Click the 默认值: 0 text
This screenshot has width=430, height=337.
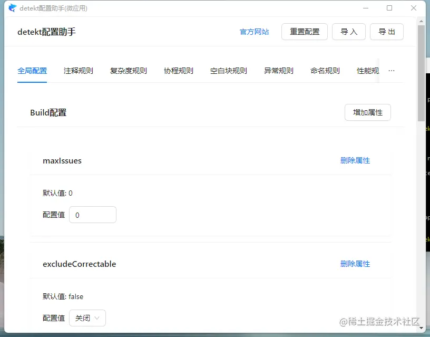pos(57,193)
